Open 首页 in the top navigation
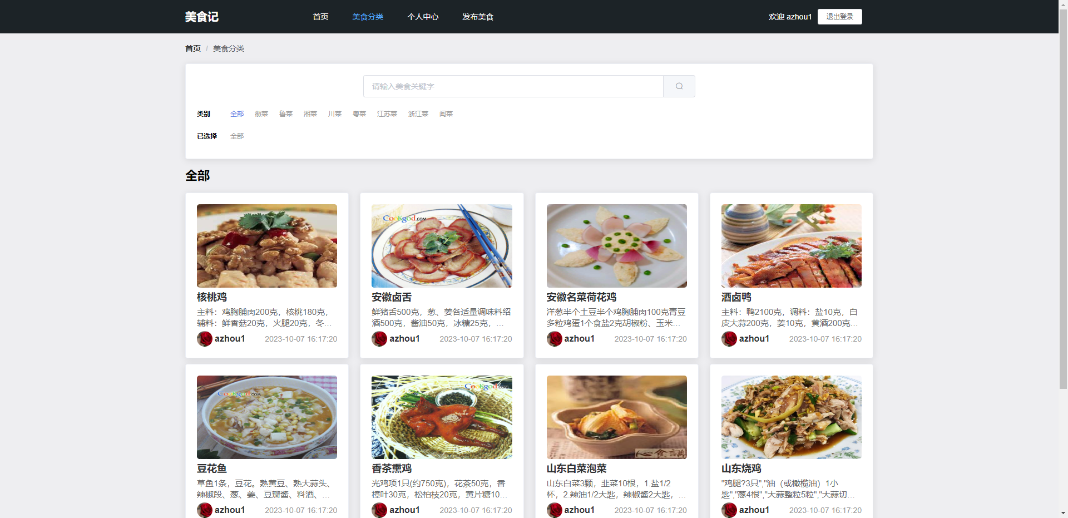 tap(320, 17)
